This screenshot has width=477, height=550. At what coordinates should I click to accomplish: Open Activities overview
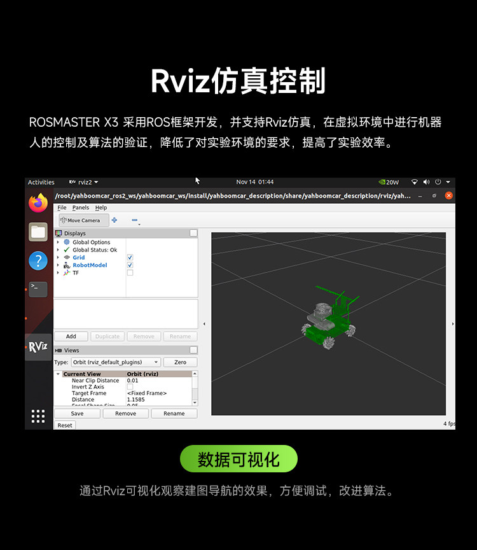[41, 182]
